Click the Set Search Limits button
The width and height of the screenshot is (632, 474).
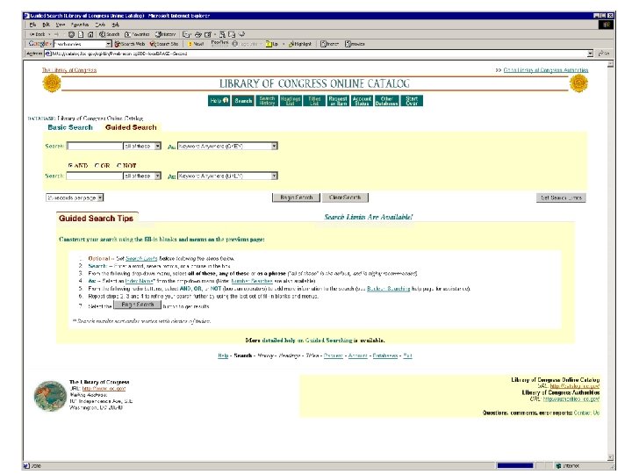coord(561,197)
